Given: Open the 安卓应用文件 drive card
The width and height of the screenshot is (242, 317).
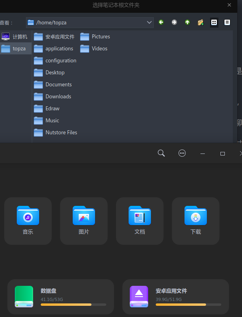Looking at the screenshot, I should pyautogui.click(x=176, y=297).
